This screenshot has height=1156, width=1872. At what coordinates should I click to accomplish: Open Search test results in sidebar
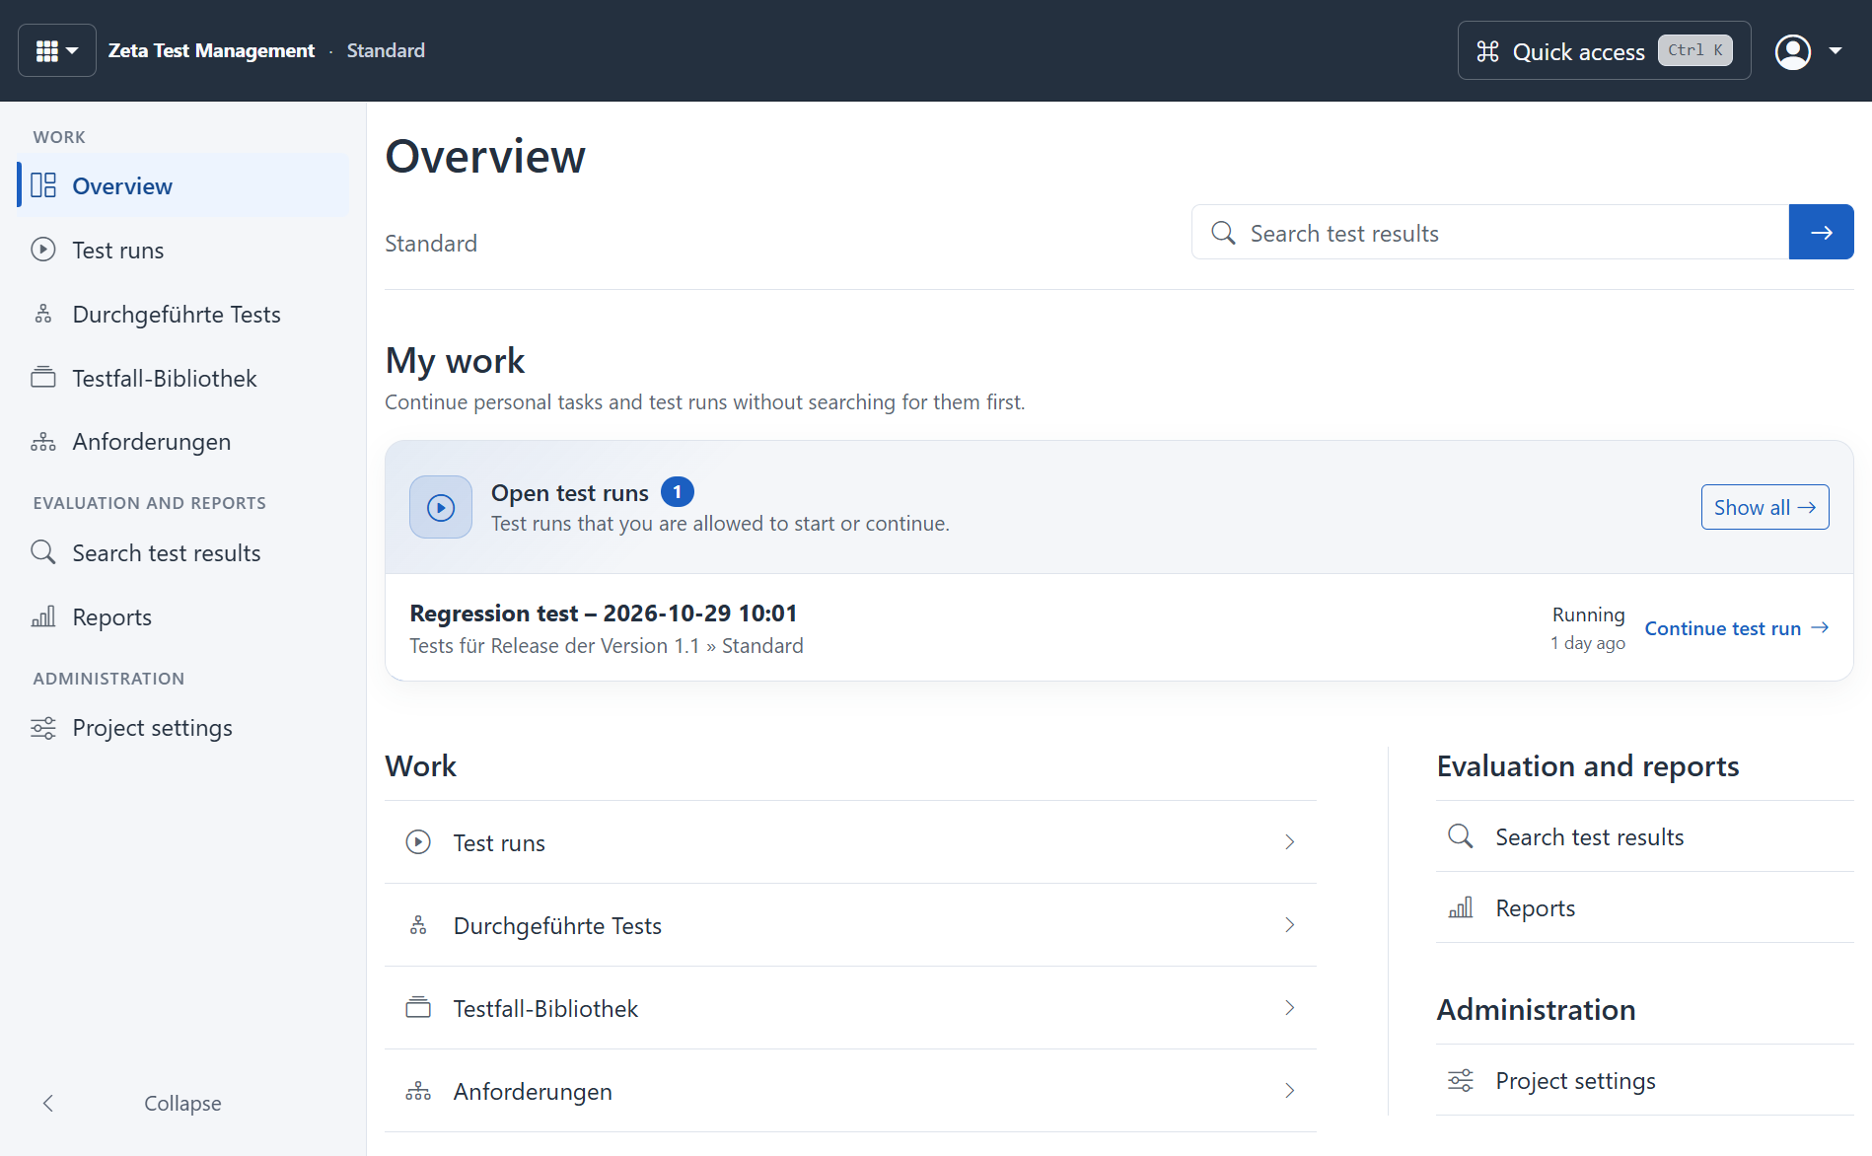(183, 552)
